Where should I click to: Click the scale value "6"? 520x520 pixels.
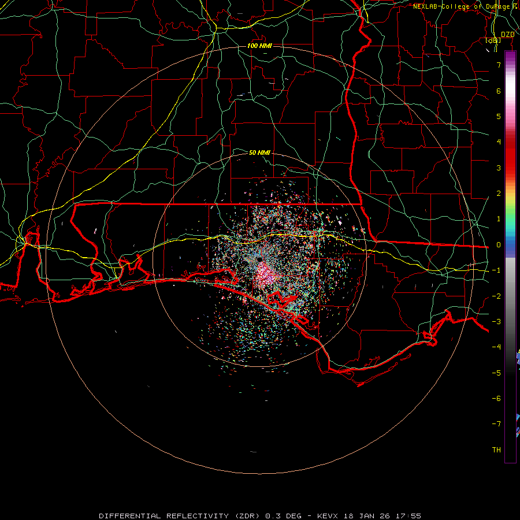499,91
